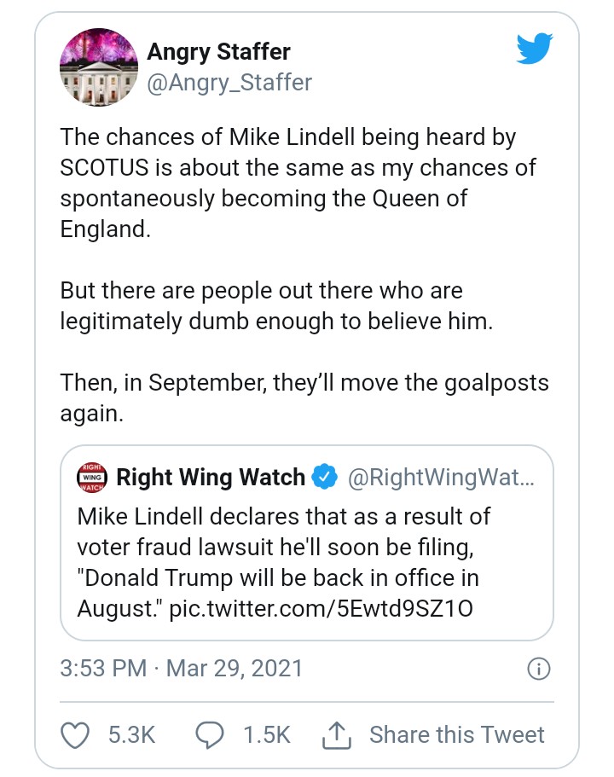Open the @Angry_Staffer handle link
This screenshot has height=777, width=614.
click(x=229, y=82)
